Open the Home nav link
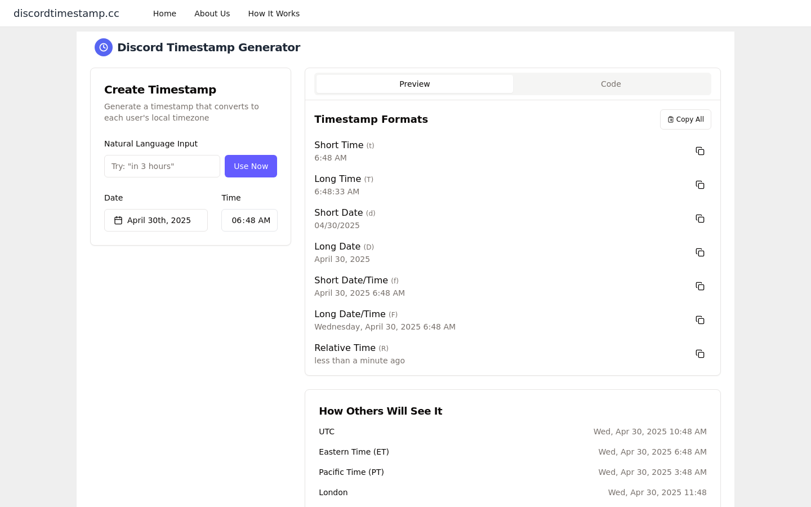Screen dimensions: 811x507 [x=164, y=14]
